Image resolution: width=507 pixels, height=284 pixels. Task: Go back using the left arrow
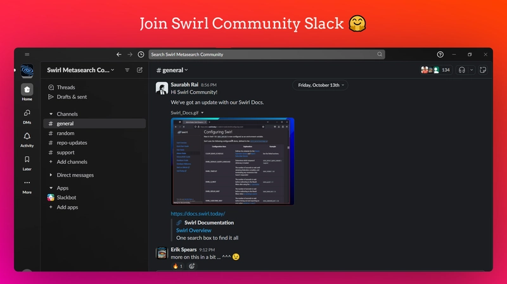point(119,54)
